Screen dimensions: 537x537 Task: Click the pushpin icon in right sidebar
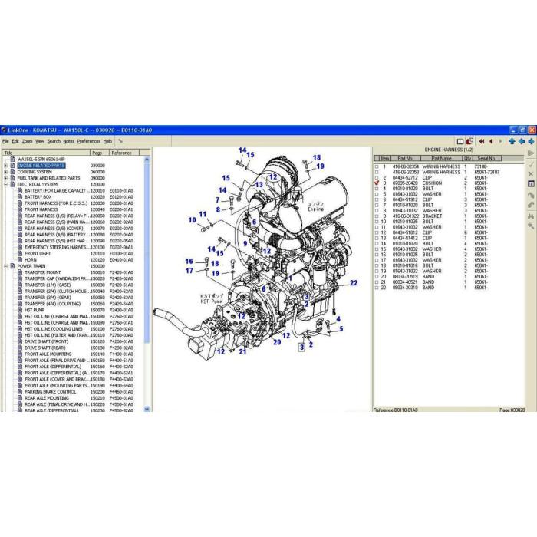tap(531, 226)
